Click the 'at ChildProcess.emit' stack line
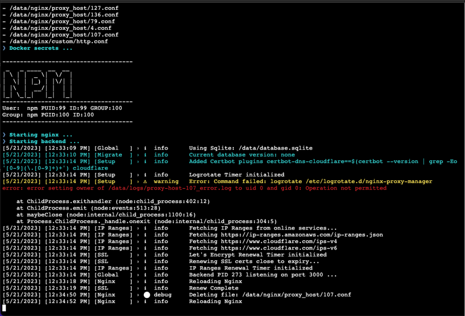 click(88, 208)
